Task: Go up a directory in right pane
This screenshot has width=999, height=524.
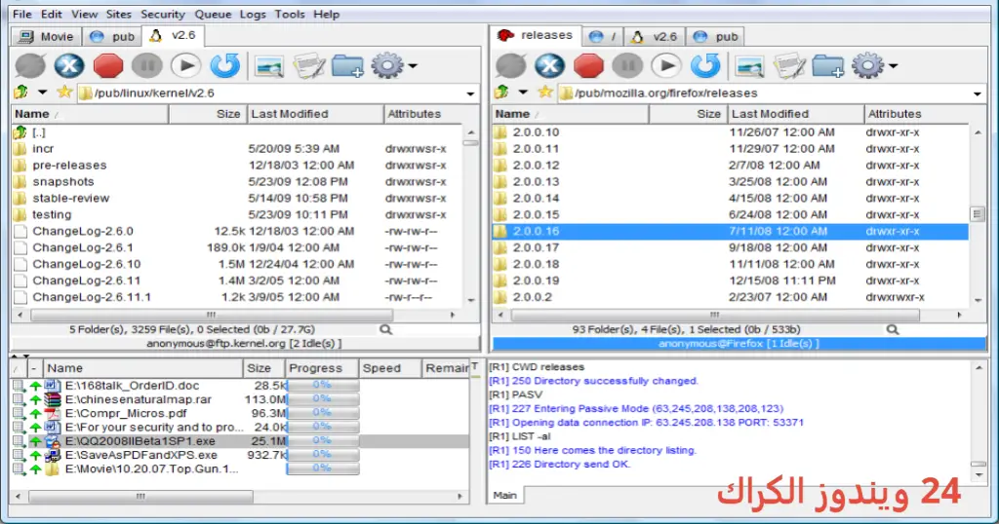Action: 501,93
